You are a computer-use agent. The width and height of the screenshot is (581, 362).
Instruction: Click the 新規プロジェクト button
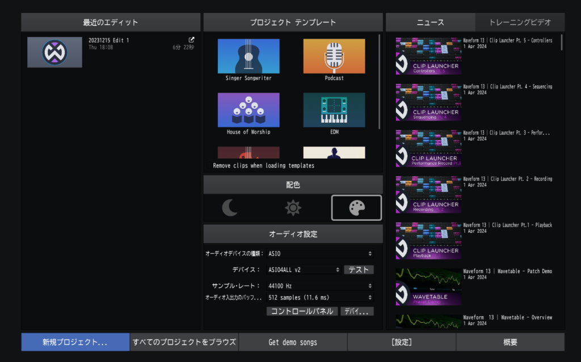(x=75, y=342)
